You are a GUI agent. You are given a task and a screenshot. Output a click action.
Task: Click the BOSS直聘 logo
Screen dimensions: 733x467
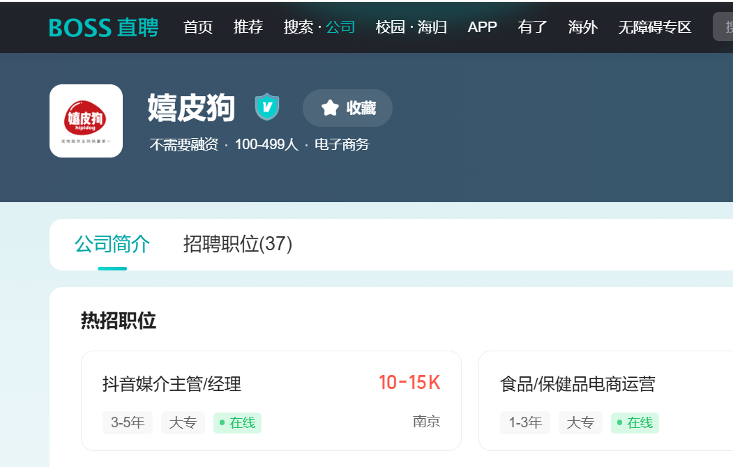[x=104, y=28]
